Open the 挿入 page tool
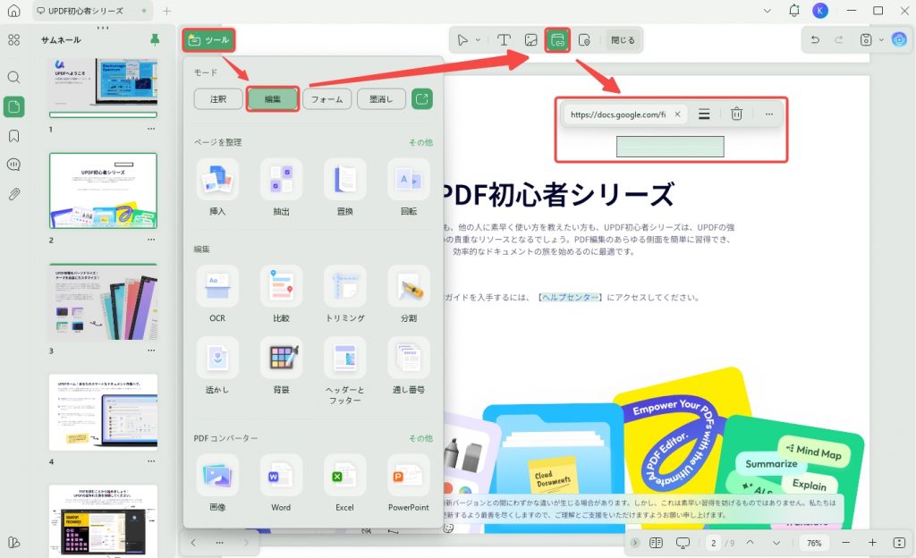 pyautogui.click(x=217, y=187)
